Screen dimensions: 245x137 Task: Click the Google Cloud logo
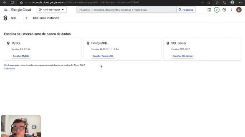(21, 10)
